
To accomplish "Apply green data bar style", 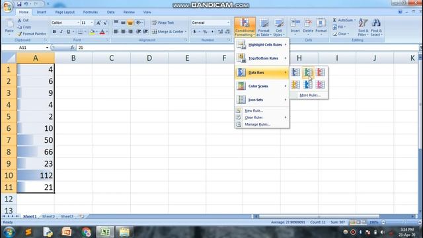I will (x=308, y=72).
